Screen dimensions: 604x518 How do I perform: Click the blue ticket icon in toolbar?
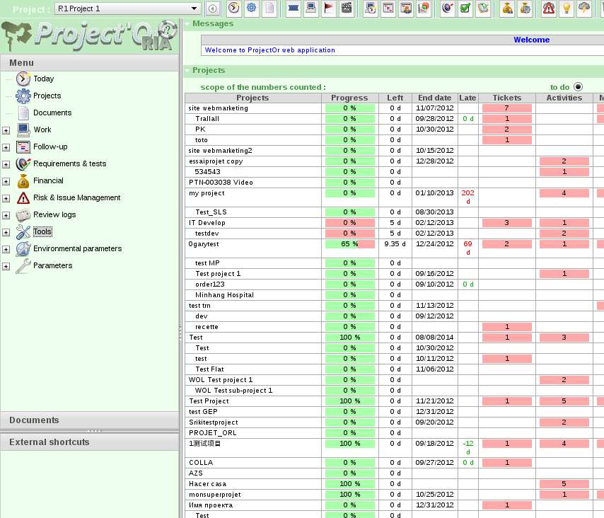click(x=293, y=8)
